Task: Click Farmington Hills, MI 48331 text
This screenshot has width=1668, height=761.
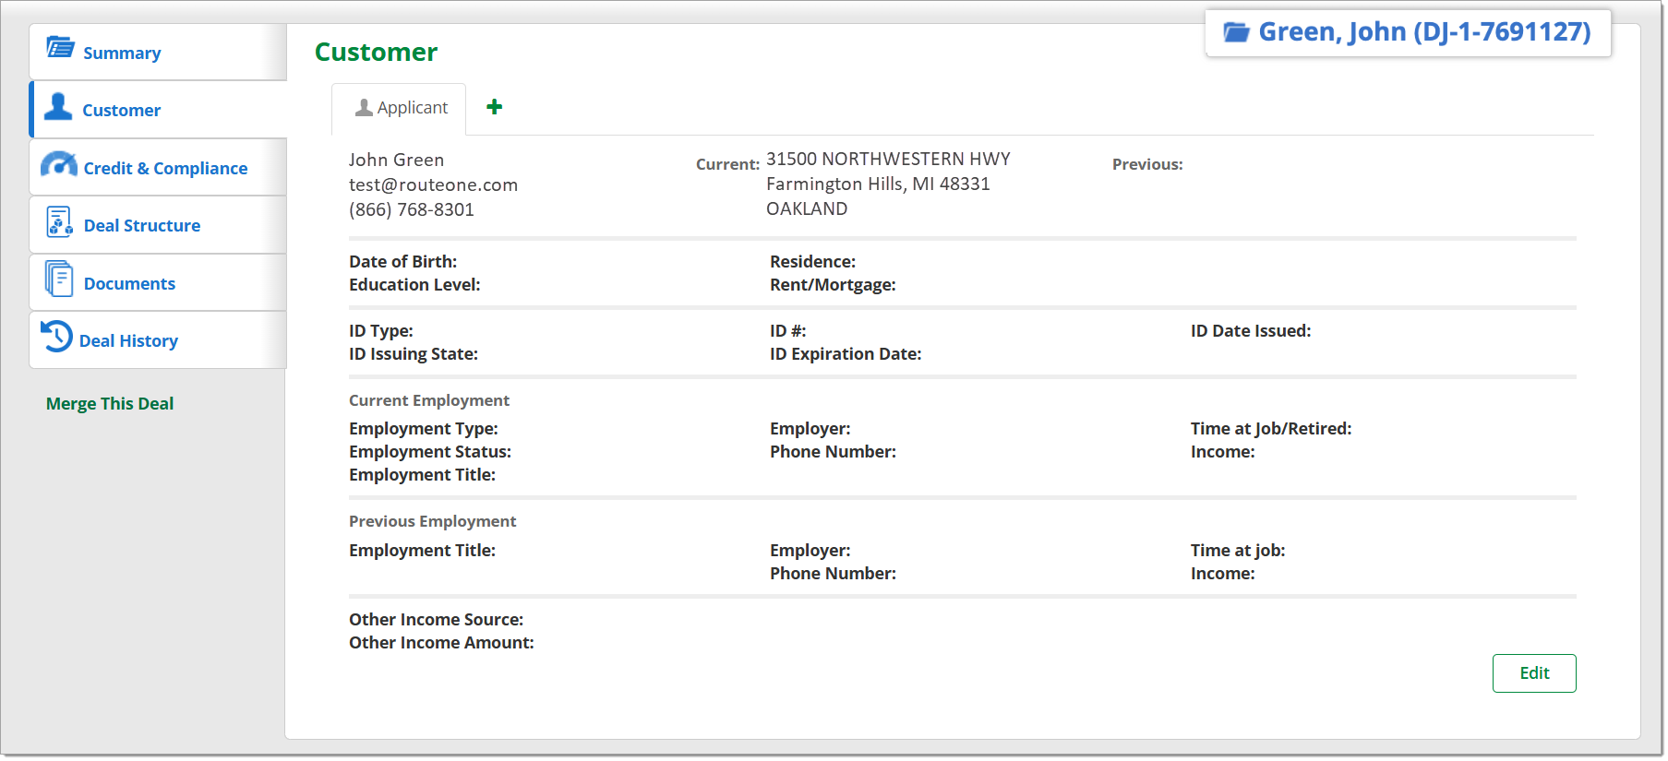Action: tap(878, 184)
